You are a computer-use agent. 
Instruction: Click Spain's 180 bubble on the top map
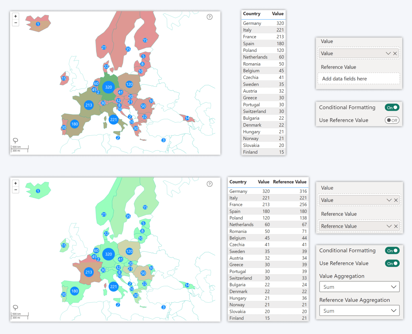(75, 124)
